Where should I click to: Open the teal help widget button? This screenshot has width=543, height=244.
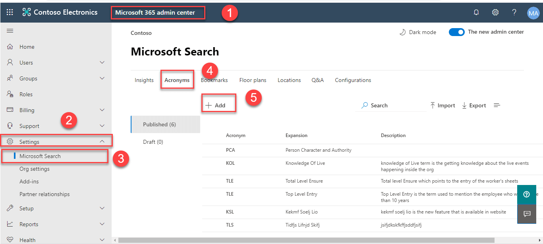coord(527,194)
